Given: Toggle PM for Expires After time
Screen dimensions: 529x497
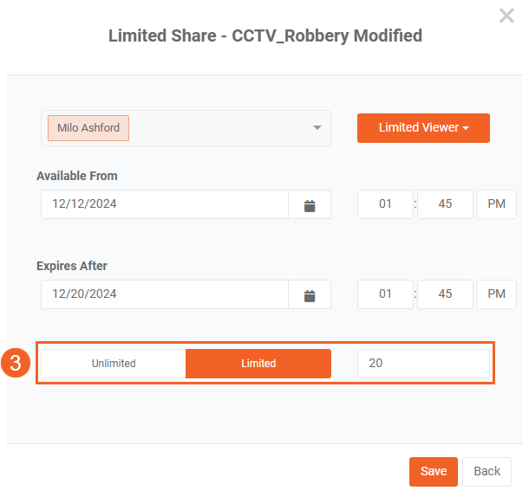Looking at the screenshot, I should tap(496, 294).
